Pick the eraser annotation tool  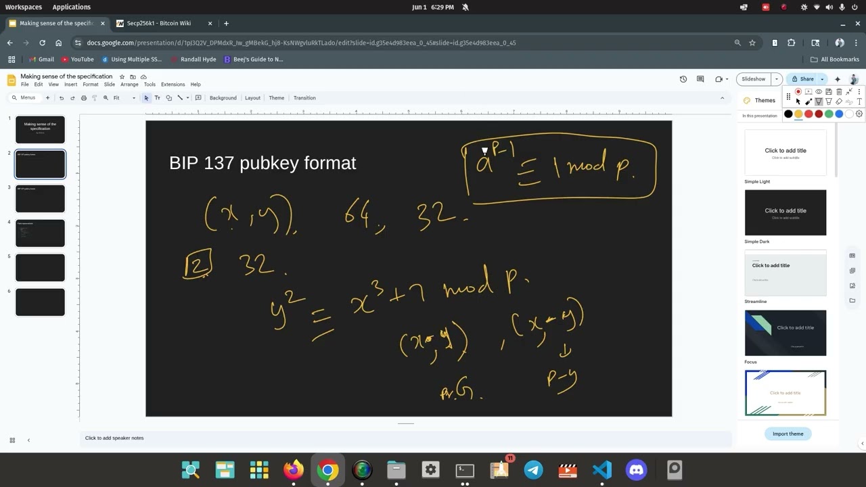click(839, 101)
